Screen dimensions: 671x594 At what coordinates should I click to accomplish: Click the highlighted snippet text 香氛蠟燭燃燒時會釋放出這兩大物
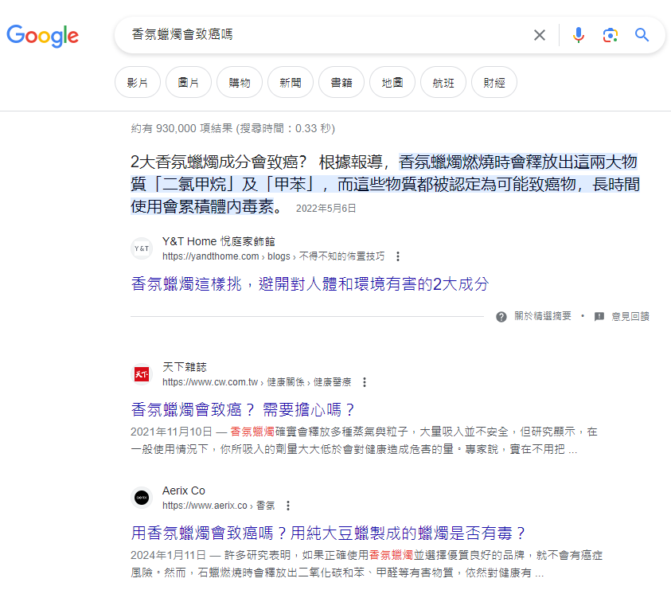point(518,162)
